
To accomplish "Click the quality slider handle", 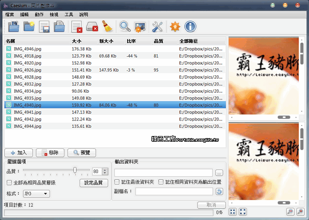I will [75, 170].
